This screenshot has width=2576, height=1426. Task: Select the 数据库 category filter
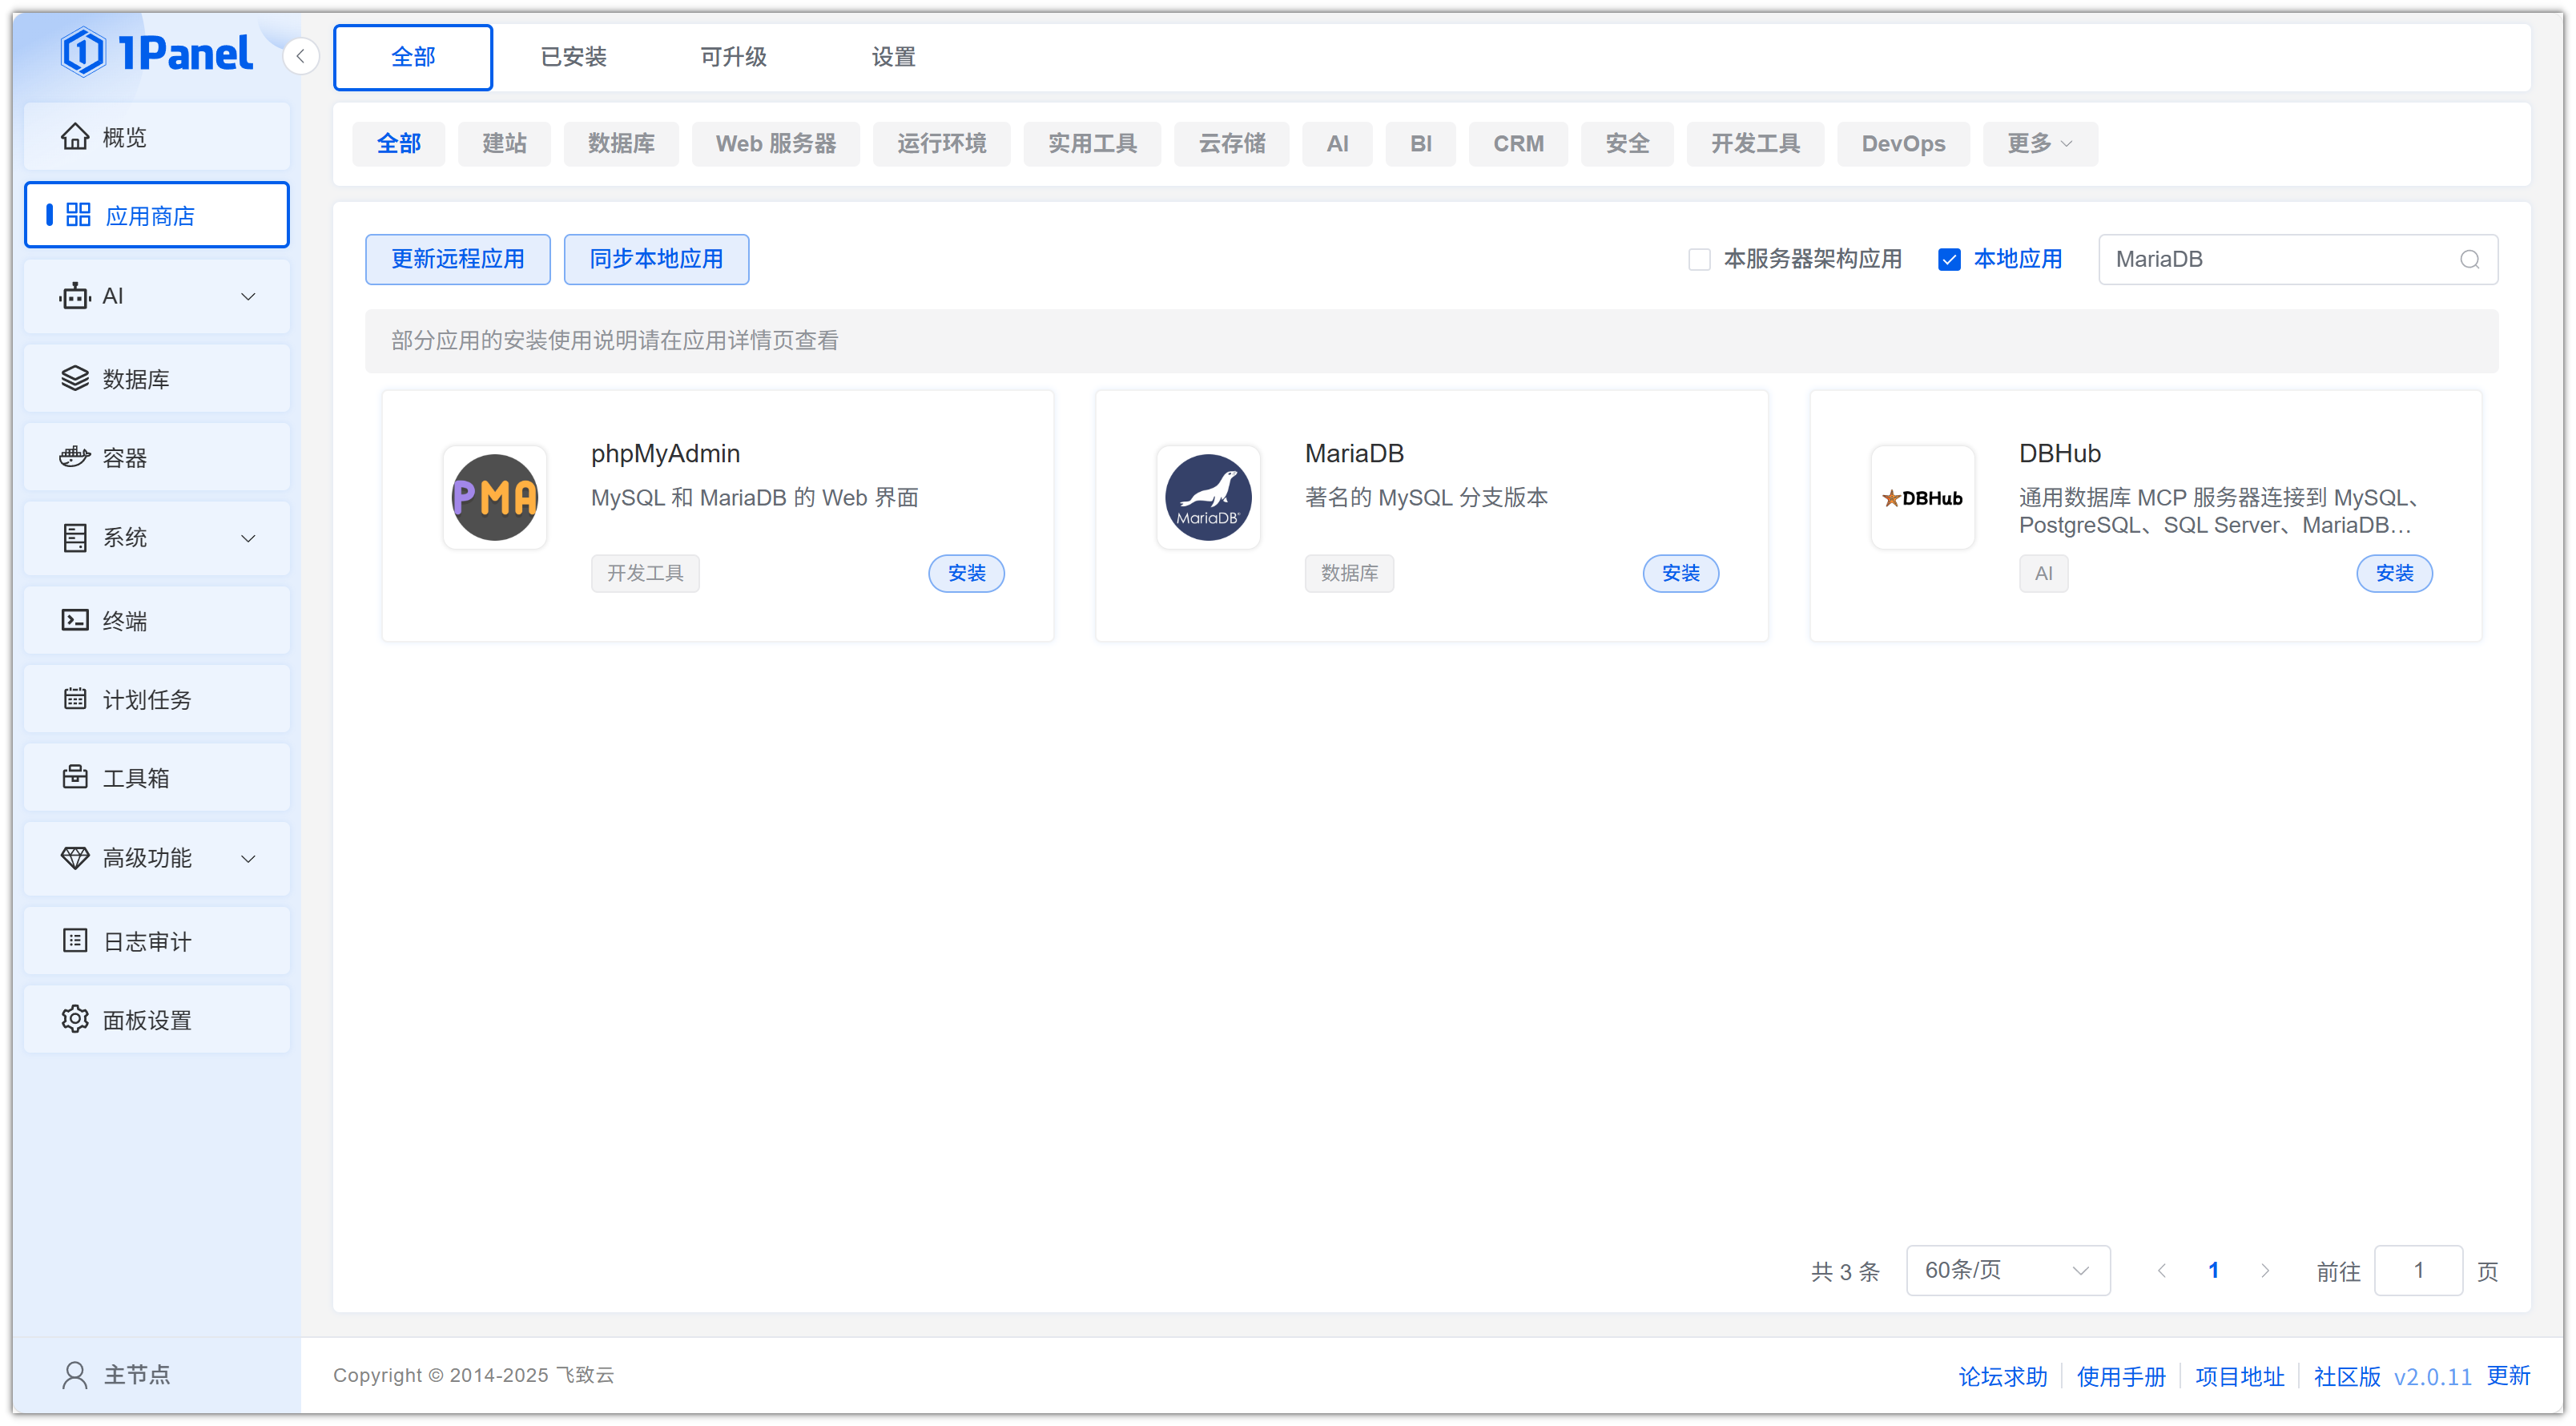[x=621, y=144]
